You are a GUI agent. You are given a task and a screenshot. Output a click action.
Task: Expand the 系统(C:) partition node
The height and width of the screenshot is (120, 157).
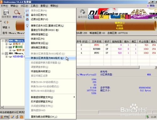[7, 44]
